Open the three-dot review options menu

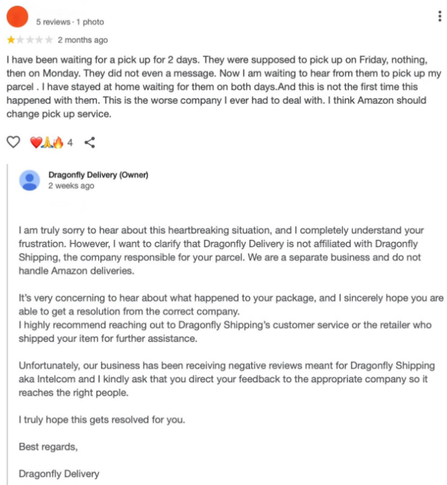(440, 16)
